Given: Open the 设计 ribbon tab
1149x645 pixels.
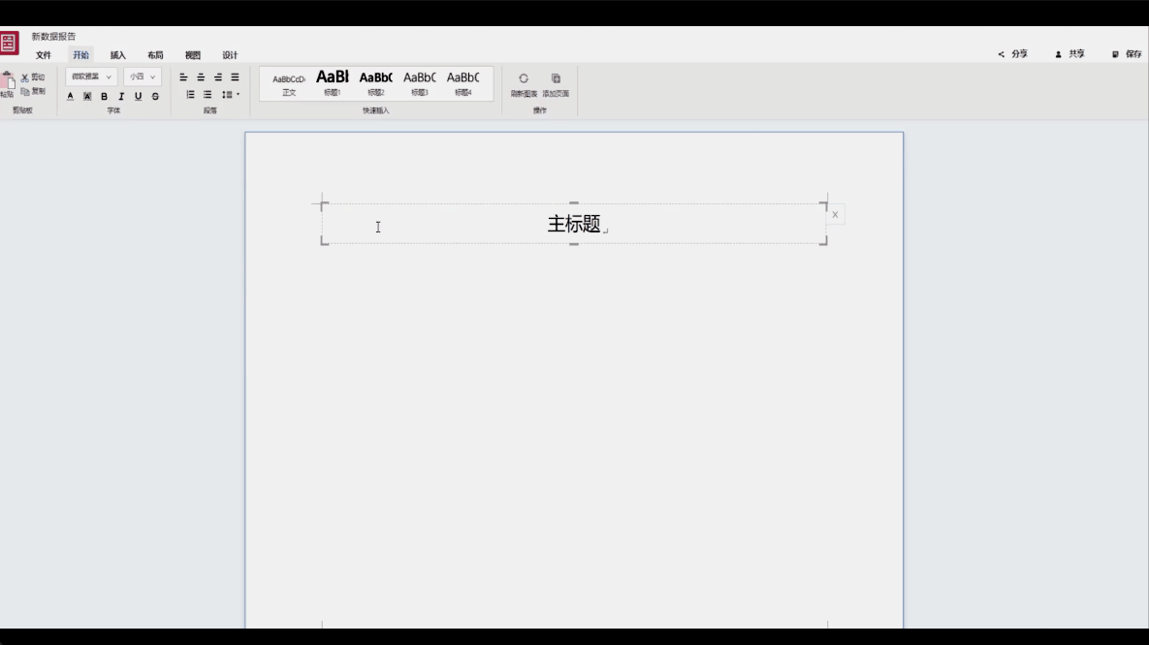Looking at the screenshot, I should click(230, 55).
